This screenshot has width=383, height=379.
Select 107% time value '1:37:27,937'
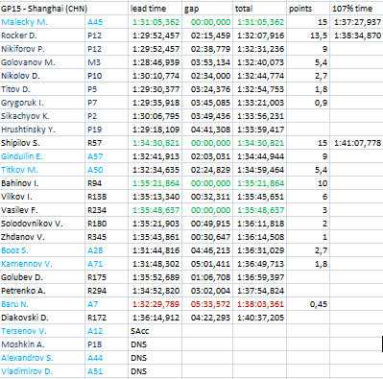[x=357, y=22]
